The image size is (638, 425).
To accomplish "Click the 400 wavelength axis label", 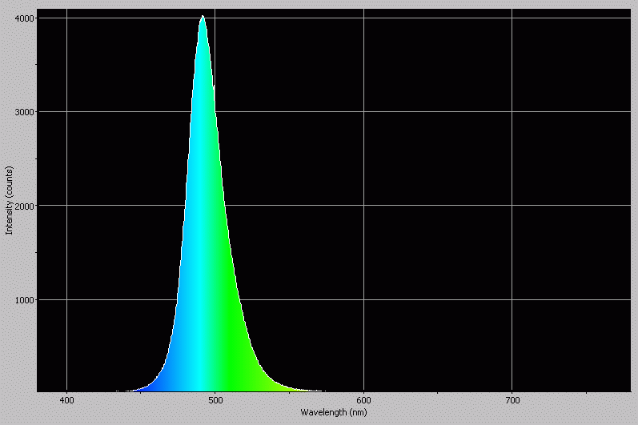I will pos(67,400).
